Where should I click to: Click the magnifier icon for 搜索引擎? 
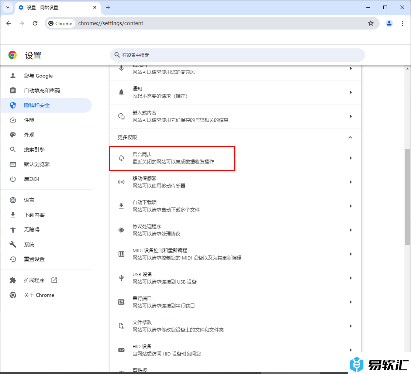[13, 150]
